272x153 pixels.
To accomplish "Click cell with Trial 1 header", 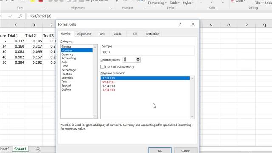I will (x=16, y=36).
